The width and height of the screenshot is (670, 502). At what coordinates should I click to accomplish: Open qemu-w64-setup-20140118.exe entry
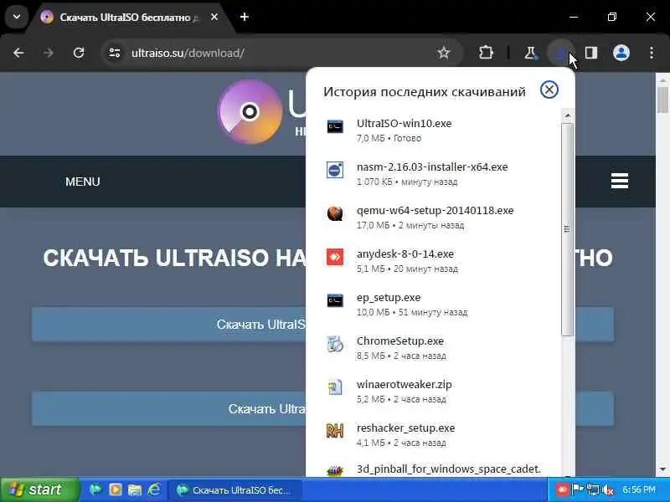[433, 218]
